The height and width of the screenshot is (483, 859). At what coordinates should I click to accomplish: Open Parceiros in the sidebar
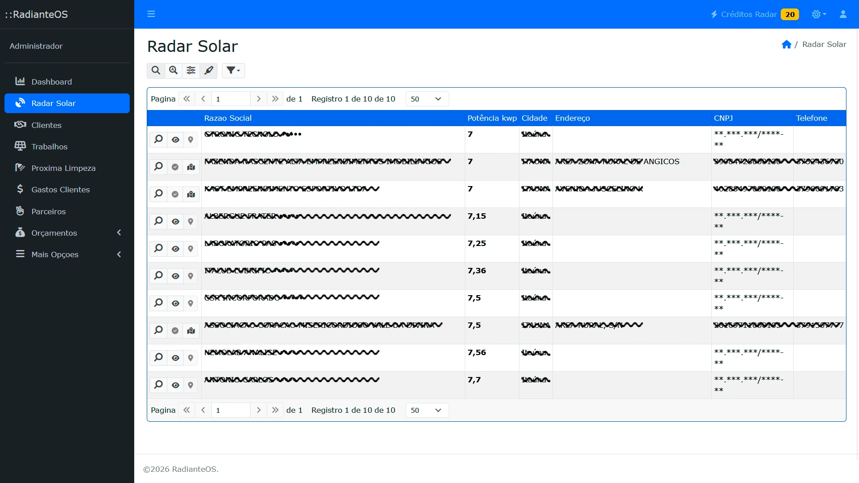tap(67, 211)
